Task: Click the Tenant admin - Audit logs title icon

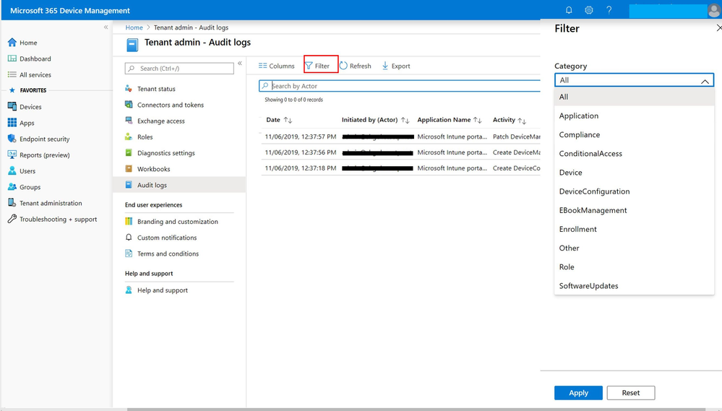Action: [x=132, y=45]
